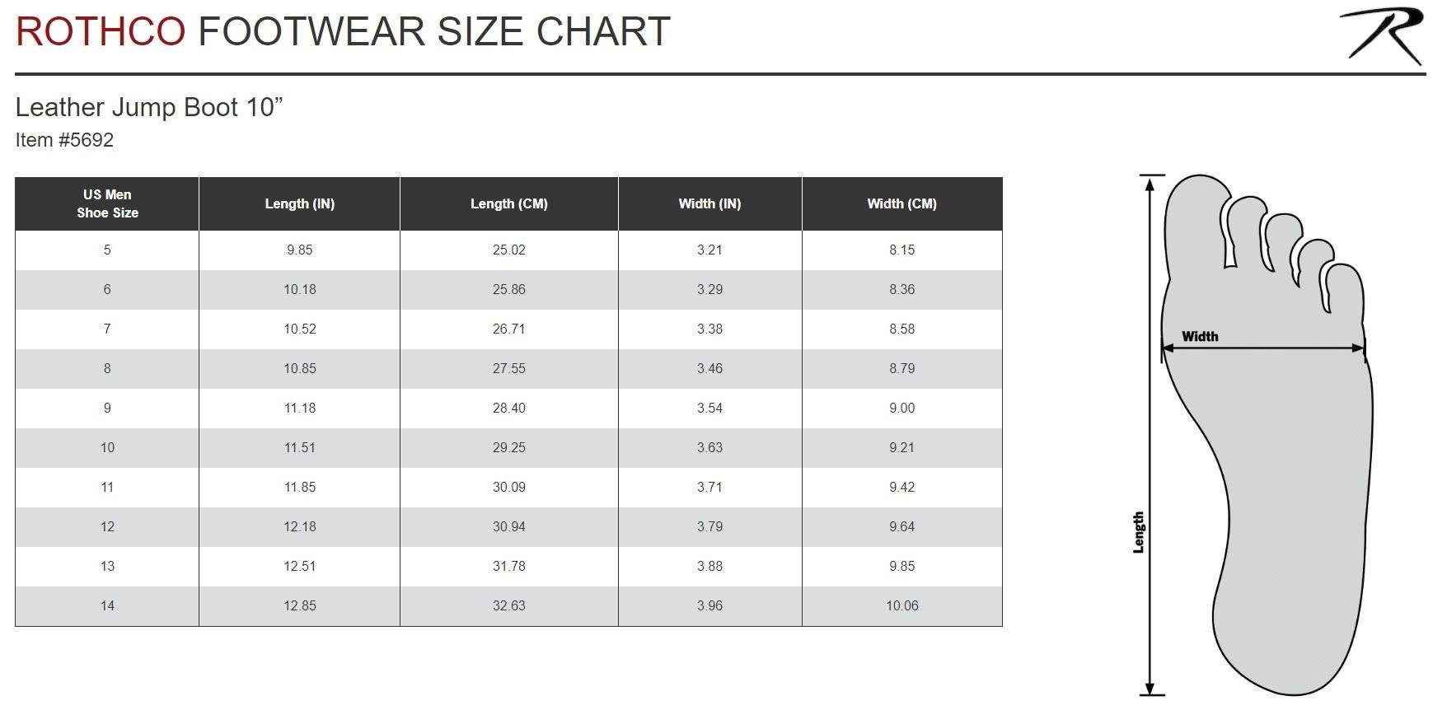This screenshot has height=710, width=1433.
Task: Select the 27.55 centimeter length value
Action: [509, 368]
